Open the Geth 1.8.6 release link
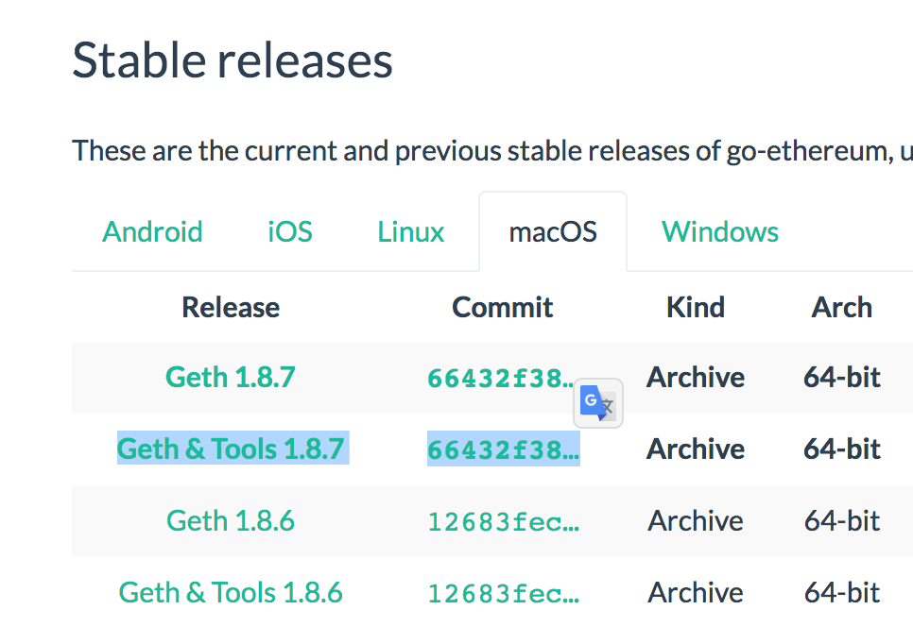This screenshot has width=913, height=627. (231, 520)
